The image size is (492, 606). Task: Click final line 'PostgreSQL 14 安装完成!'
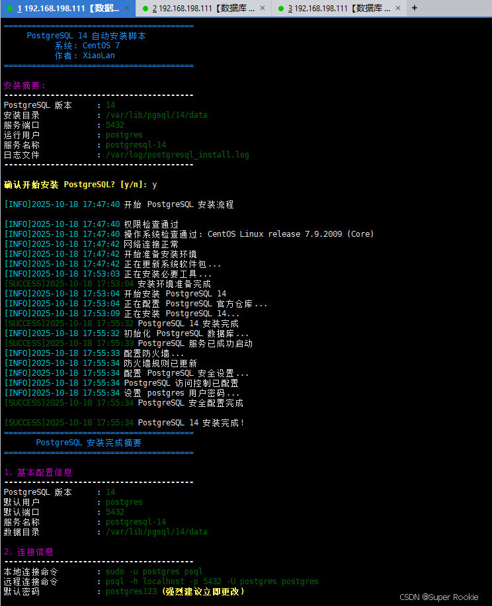pyautogui.click(x=124, y=423)
